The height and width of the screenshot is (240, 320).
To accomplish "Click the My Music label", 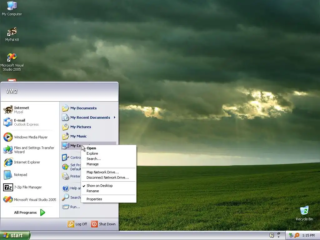I will 78,136.
